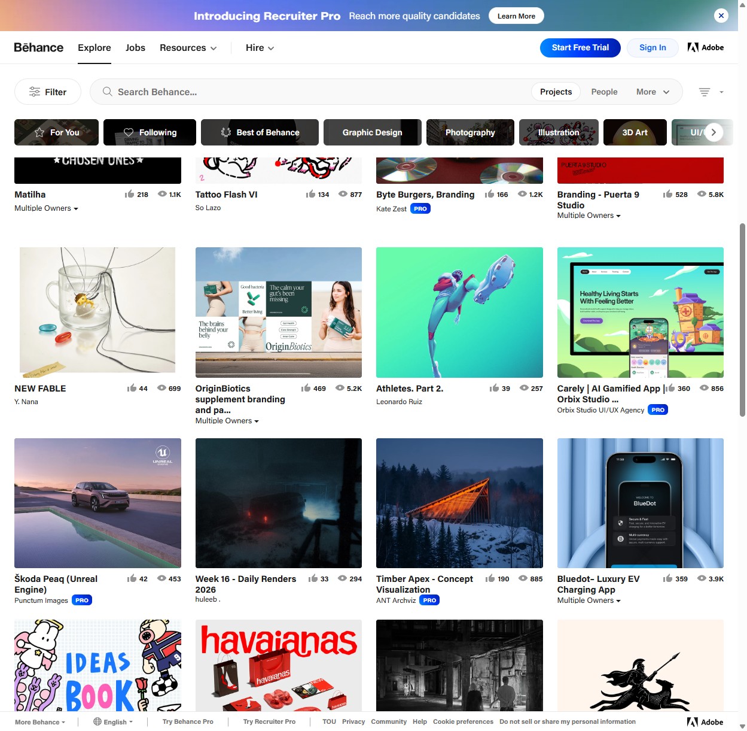Select the For You category

pyautogui.click(x=57, y=132)
